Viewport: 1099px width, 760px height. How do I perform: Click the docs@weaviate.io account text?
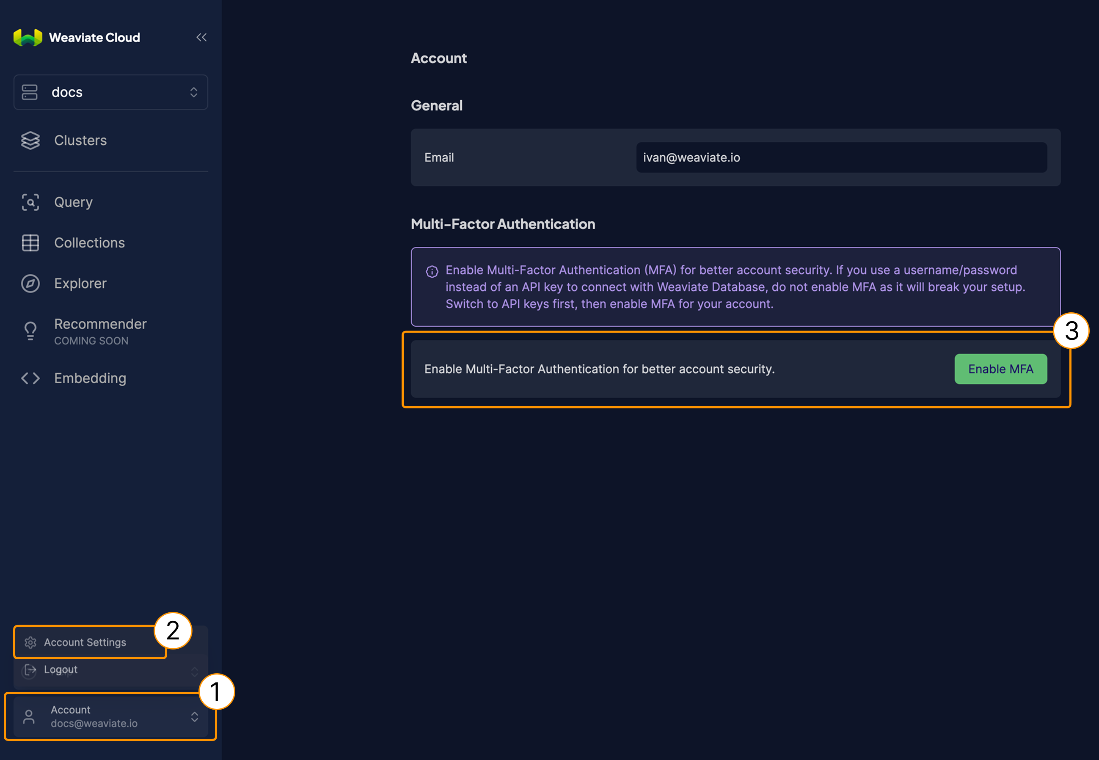pyautogui.click(x=94, y=724)
